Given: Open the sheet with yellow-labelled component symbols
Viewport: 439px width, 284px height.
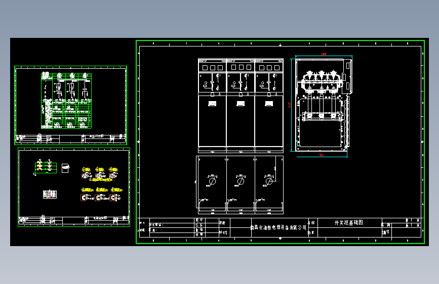Looking at the screenshot, I should point(74,187).
